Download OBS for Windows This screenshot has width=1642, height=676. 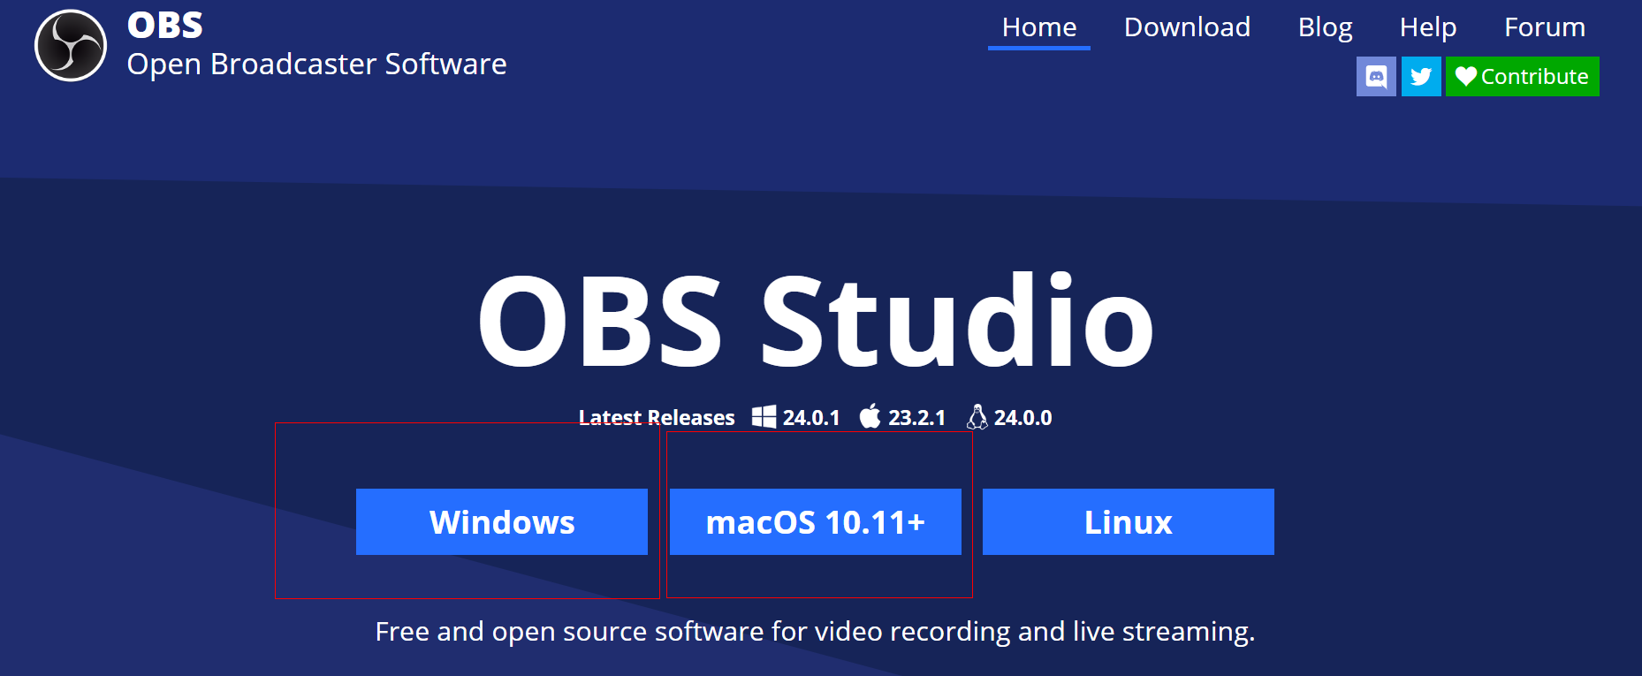502,521
